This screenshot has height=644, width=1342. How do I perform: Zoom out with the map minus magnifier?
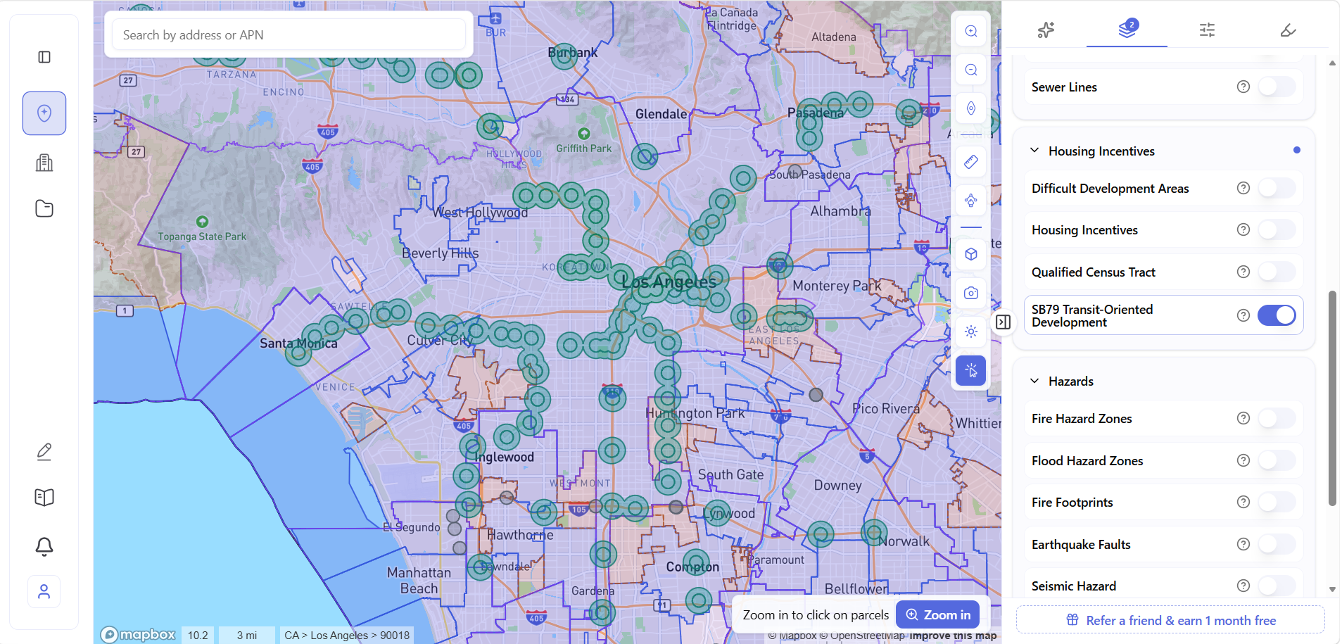pyautogui.click(x=971, y=70)
